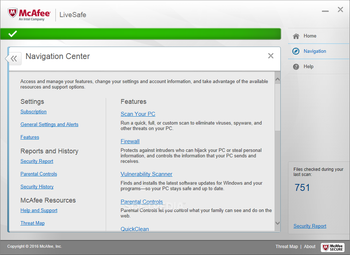The height and width of the screenshot is (255, 350).
Task: Open Security Report under Reports and History
Action: (37, 161)
